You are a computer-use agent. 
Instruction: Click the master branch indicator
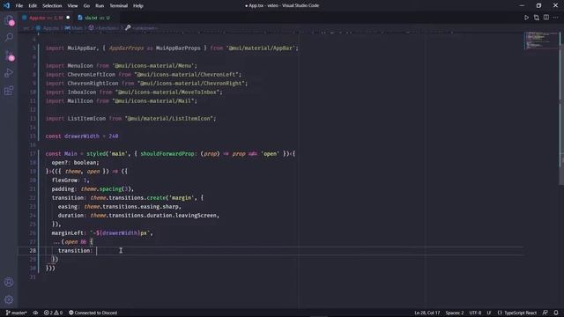pos(17,313)
